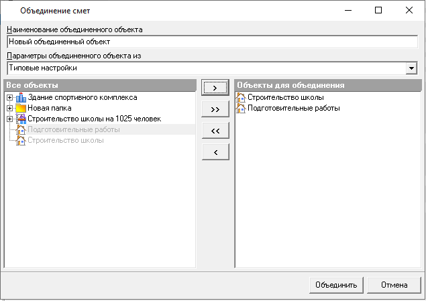Open the Типовые настройки dropdown
The image size is (426, 301).
tap(411, 68)
